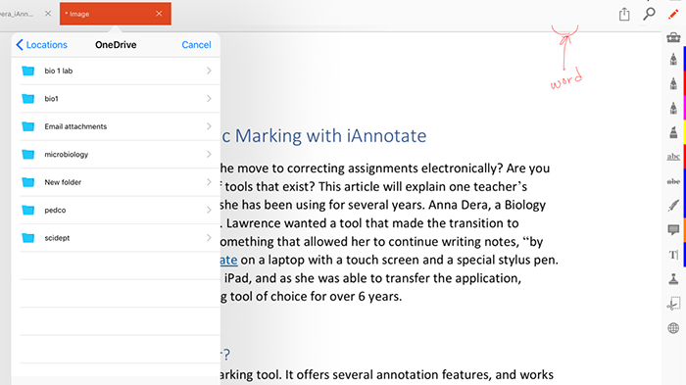Select the red pen tool
Viewport: 686px width, 385px height.
pos(673,83)
